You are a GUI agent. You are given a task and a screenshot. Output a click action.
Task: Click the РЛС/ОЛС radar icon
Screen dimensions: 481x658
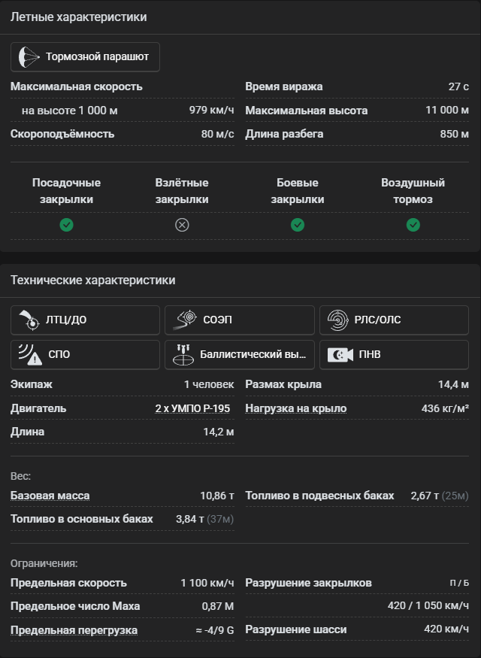337,320
